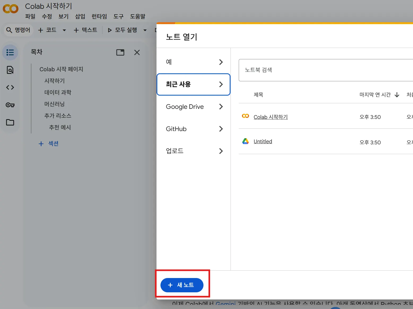Open the Untitled notebook link
The image size is (413, 309).
click(263, 141)
